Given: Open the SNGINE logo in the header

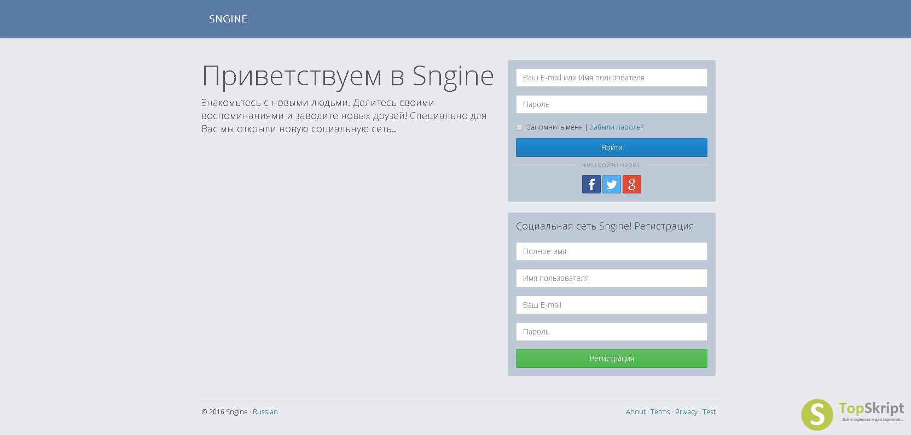Looking at the screenshot, I should 228,19.
